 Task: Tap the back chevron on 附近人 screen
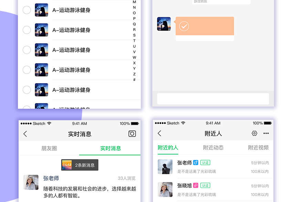(x=159, y=133)
